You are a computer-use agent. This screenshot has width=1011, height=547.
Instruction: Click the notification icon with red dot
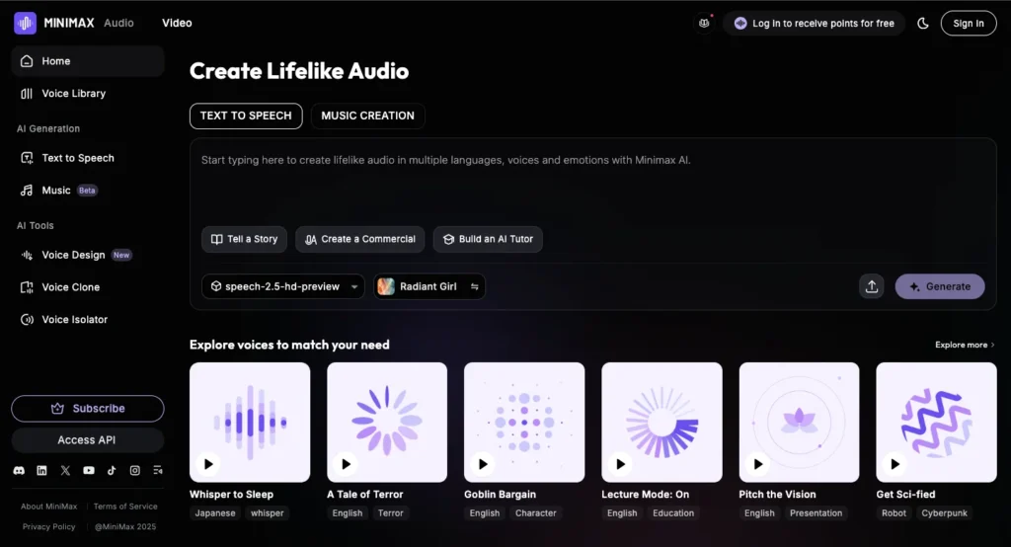coord(704,23)
